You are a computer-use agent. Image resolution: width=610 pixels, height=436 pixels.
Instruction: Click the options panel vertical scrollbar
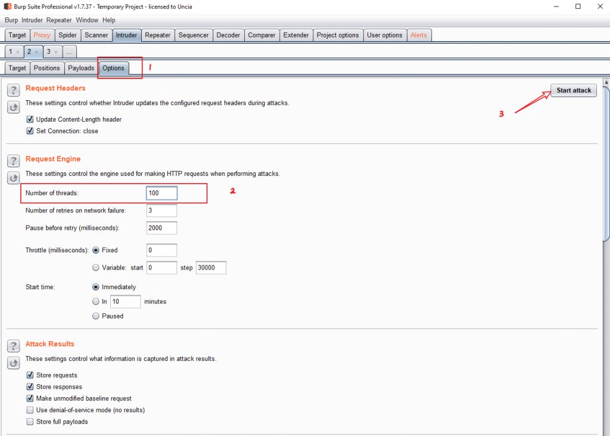coord(606,163)
